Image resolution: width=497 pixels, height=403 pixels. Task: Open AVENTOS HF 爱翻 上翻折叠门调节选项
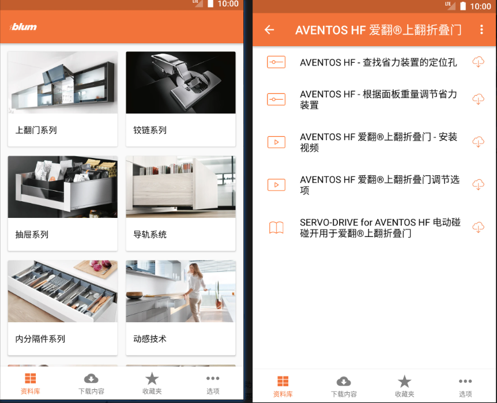(x=379, y=185)
